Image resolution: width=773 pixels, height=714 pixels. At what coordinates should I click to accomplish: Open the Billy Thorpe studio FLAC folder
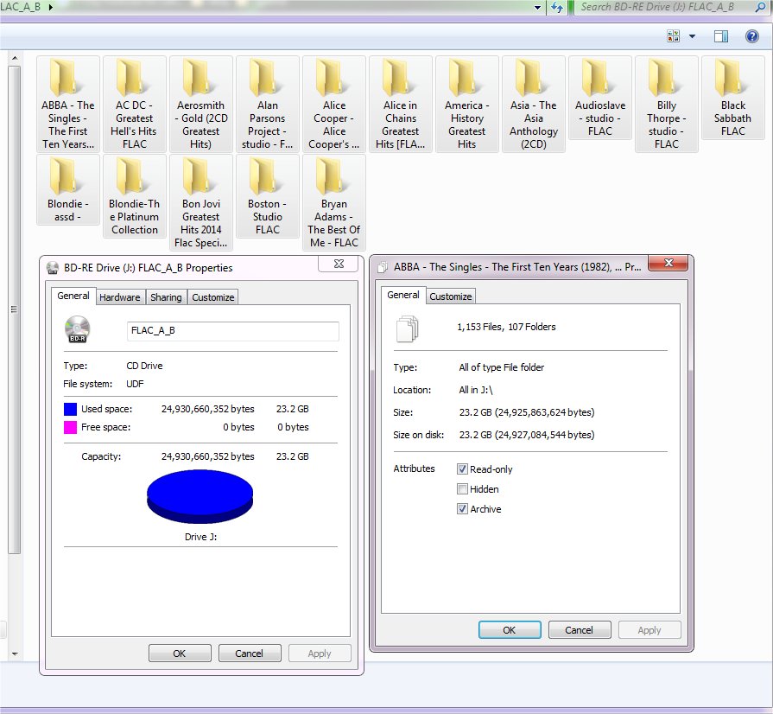tap(667, 104)
